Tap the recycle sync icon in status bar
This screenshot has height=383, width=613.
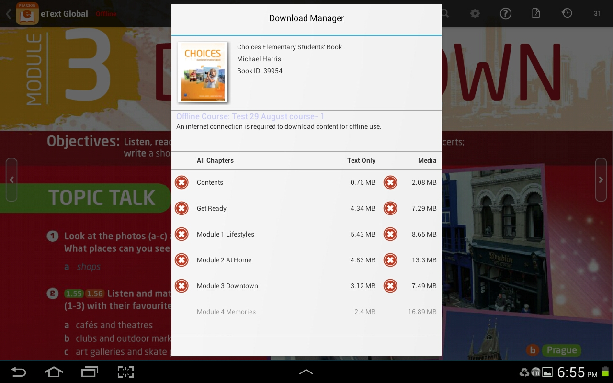point(525,372)
